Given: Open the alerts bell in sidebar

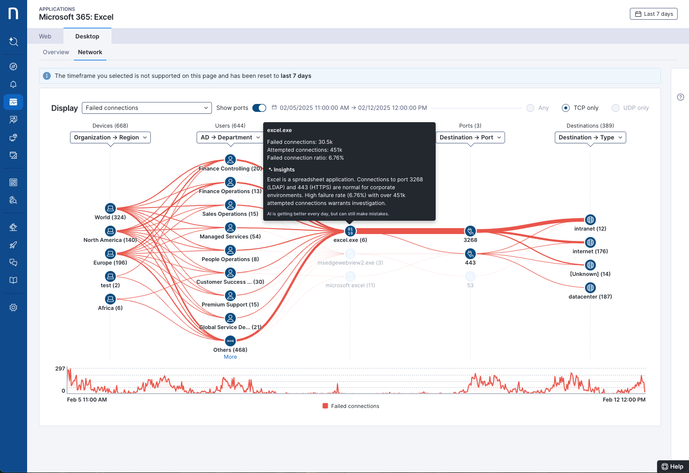Looking at the screenshot, I should (13, 84).
